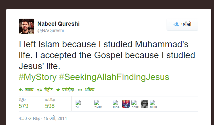
Task: Open the #MyStory hashtag
Action: 38,77
